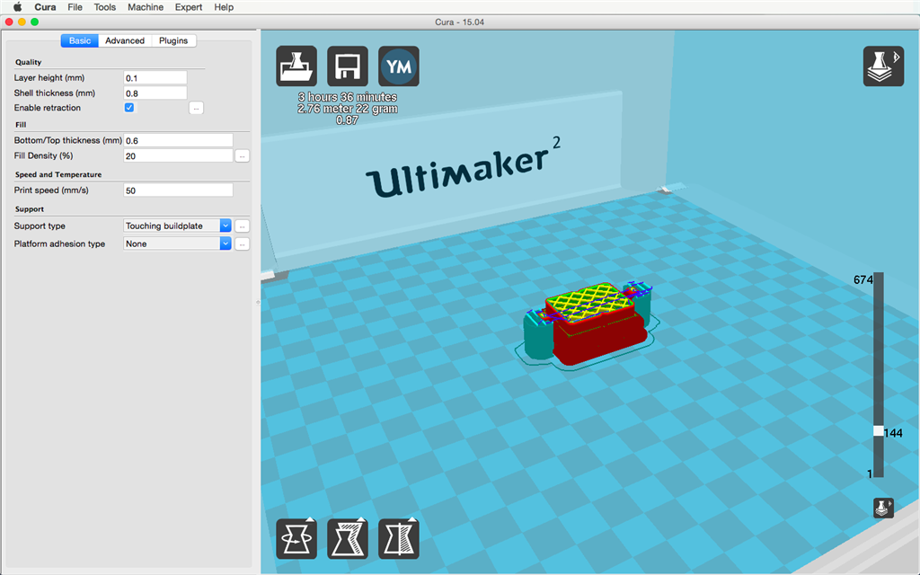Select the Scale tool icon
This screenshot has width=920, height=575.
[348, 539]
